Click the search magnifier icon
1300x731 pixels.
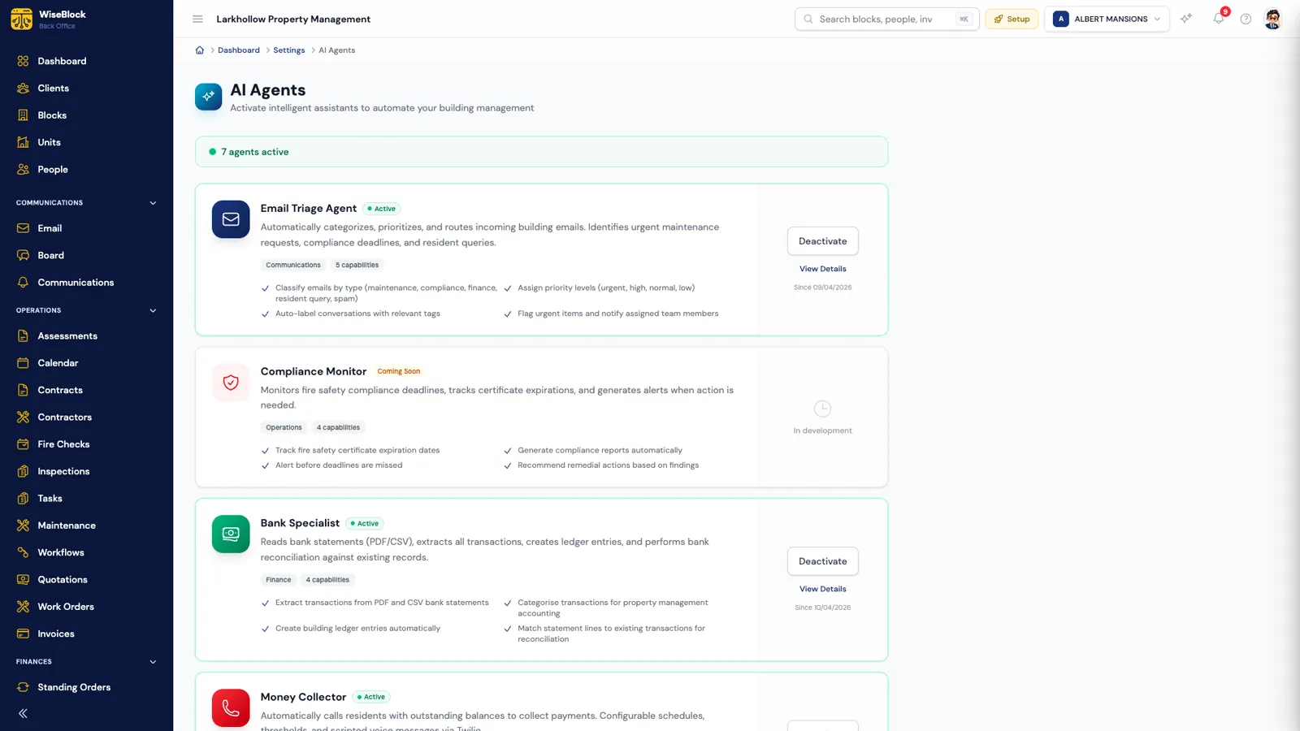click(x=808, y=19)
